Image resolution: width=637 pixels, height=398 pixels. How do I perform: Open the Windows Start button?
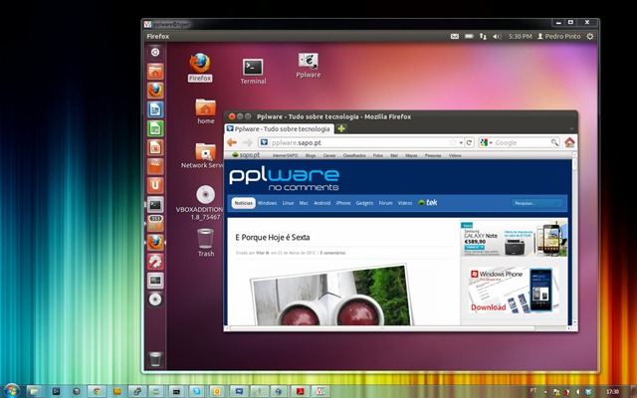pyautogui.click(x=11, y=391)
